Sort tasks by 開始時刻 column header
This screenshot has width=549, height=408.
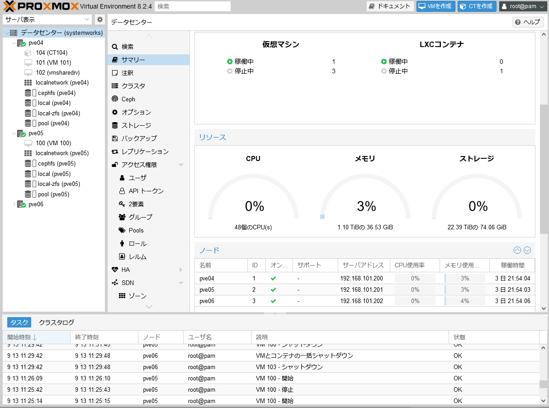(36, 337)
